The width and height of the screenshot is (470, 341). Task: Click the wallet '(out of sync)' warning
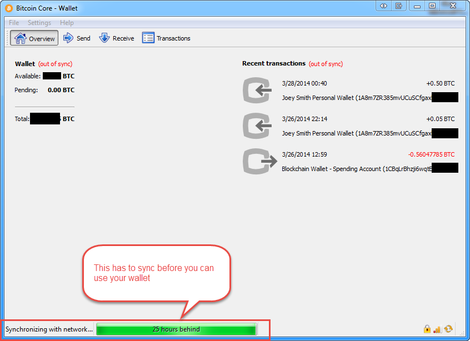55,64
